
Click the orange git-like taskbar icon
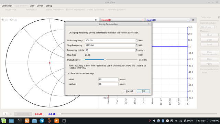point(49,121)
